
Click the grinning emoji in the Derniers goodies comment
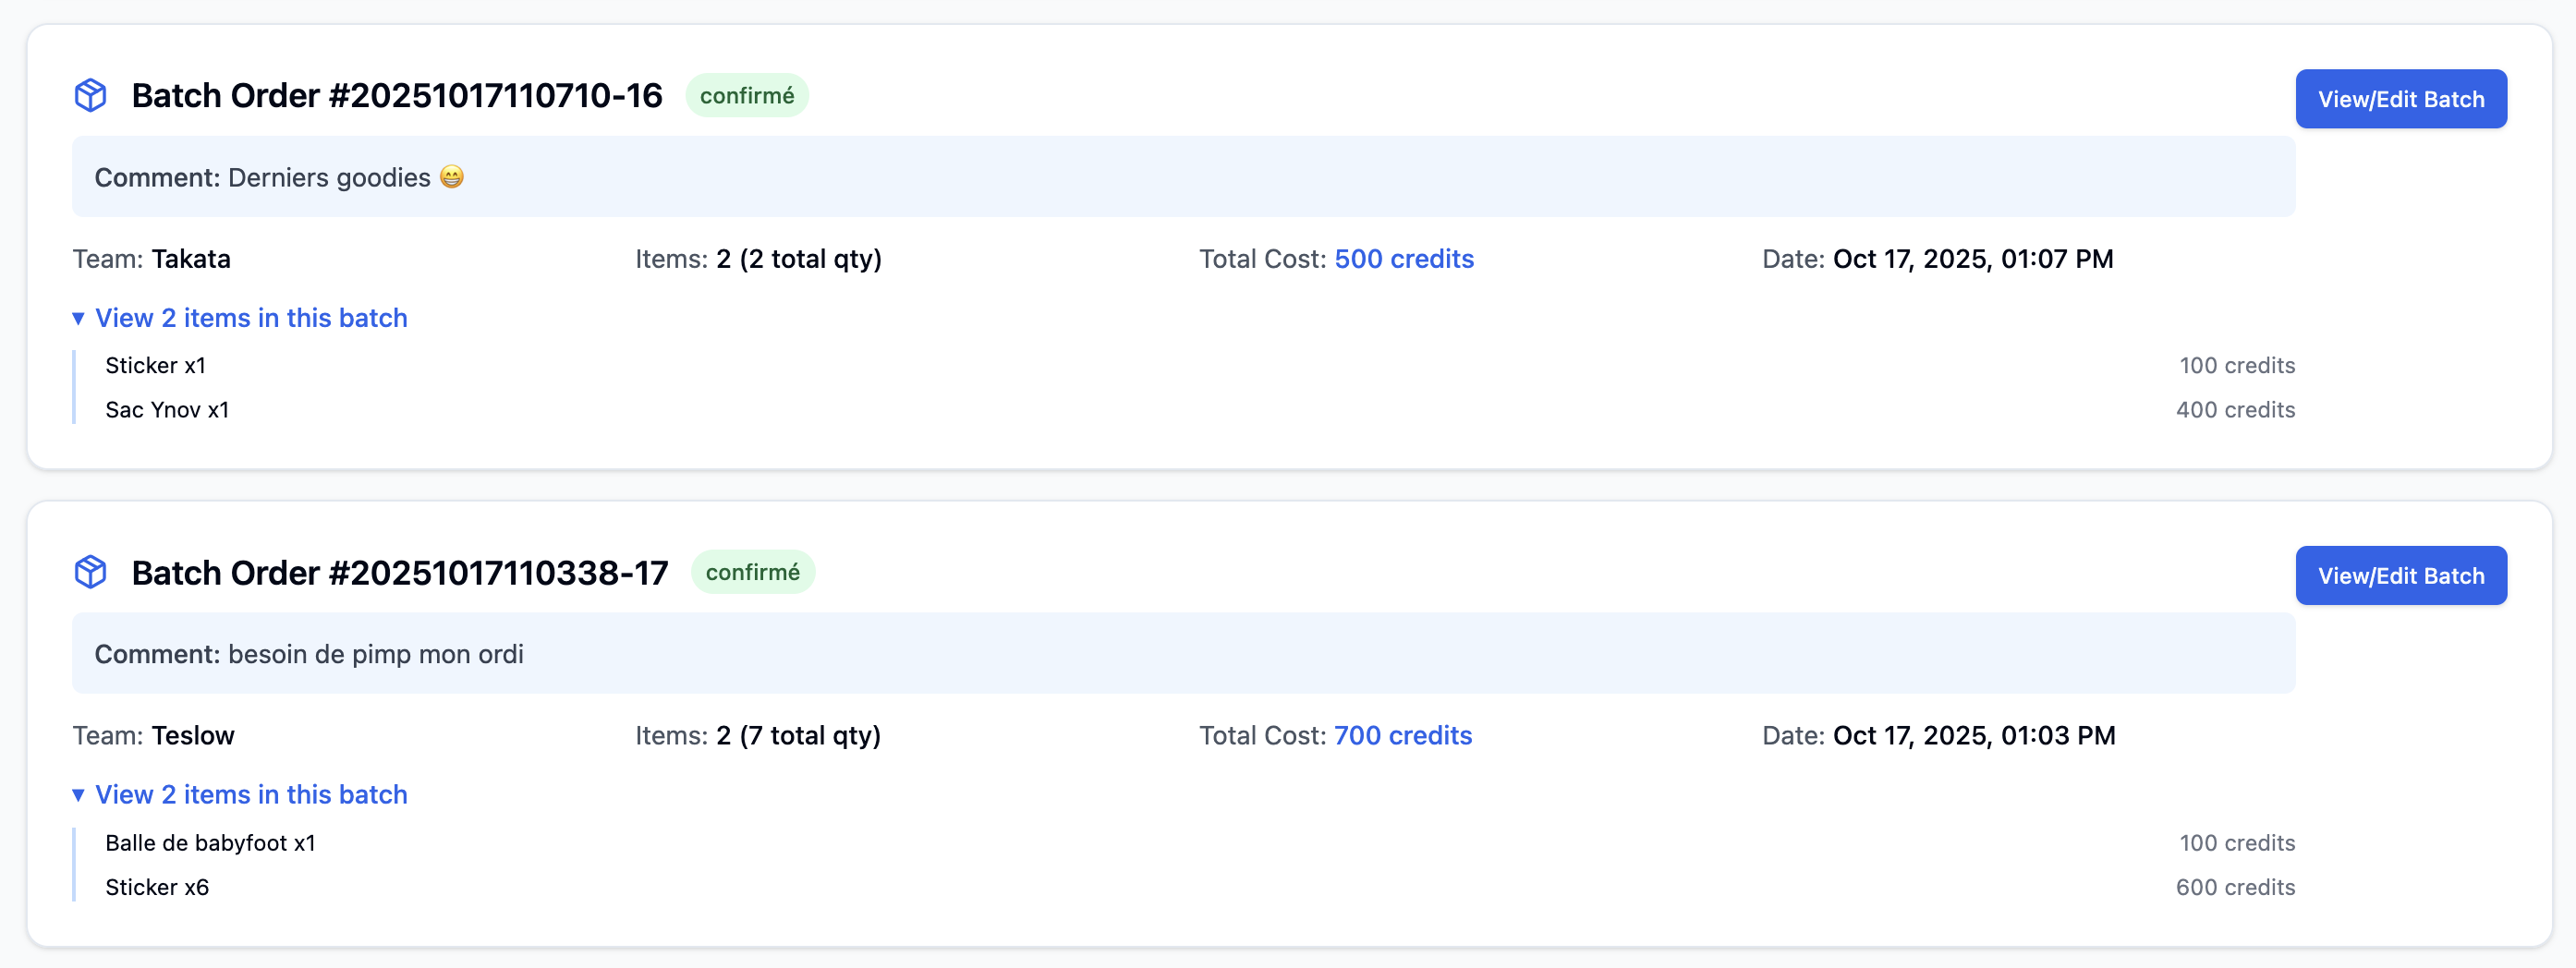click(452, 177)
